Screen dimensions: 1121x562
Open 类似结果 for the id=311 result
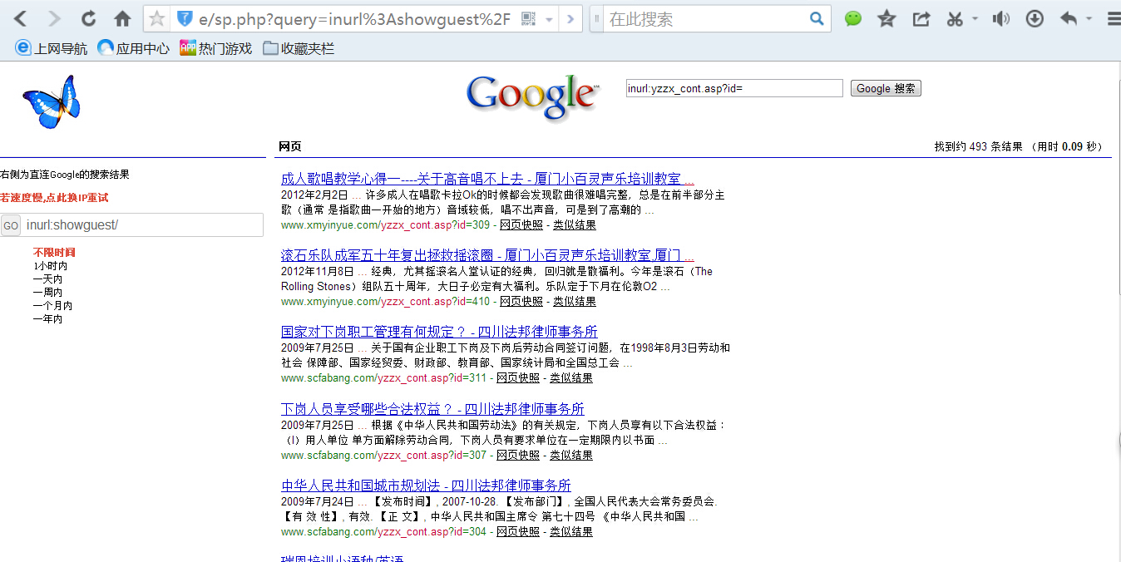[x=571, y=378]
